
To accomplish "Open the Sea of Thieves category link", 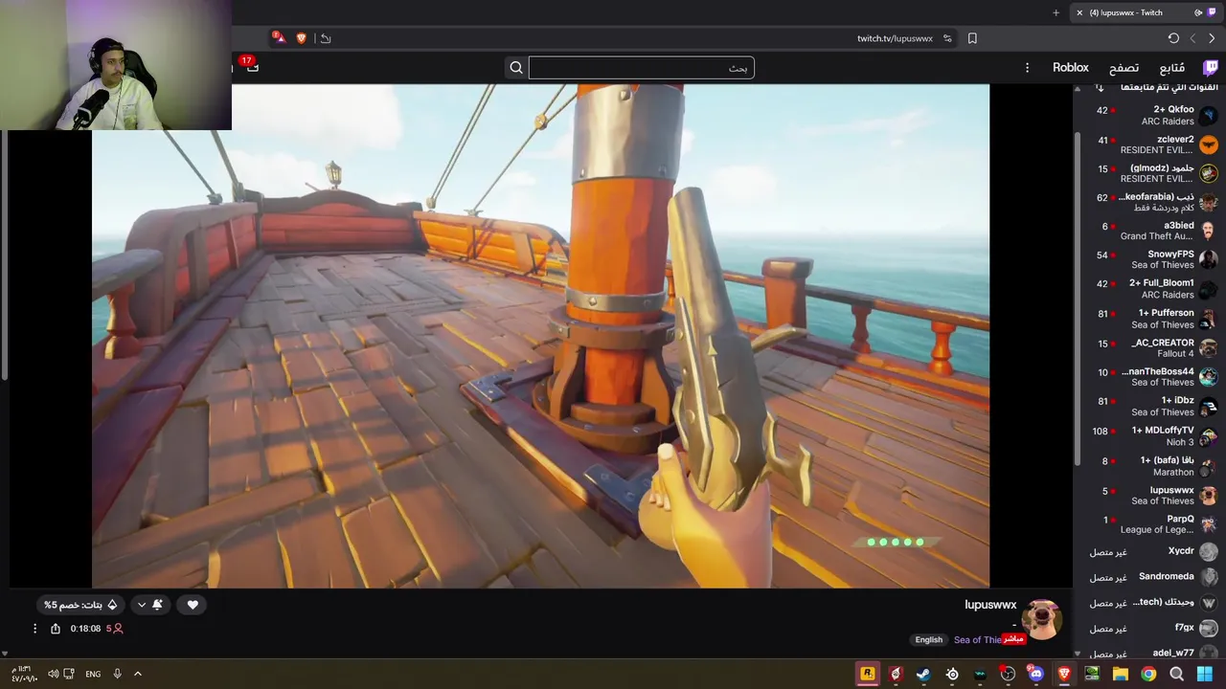I will 977,639.
